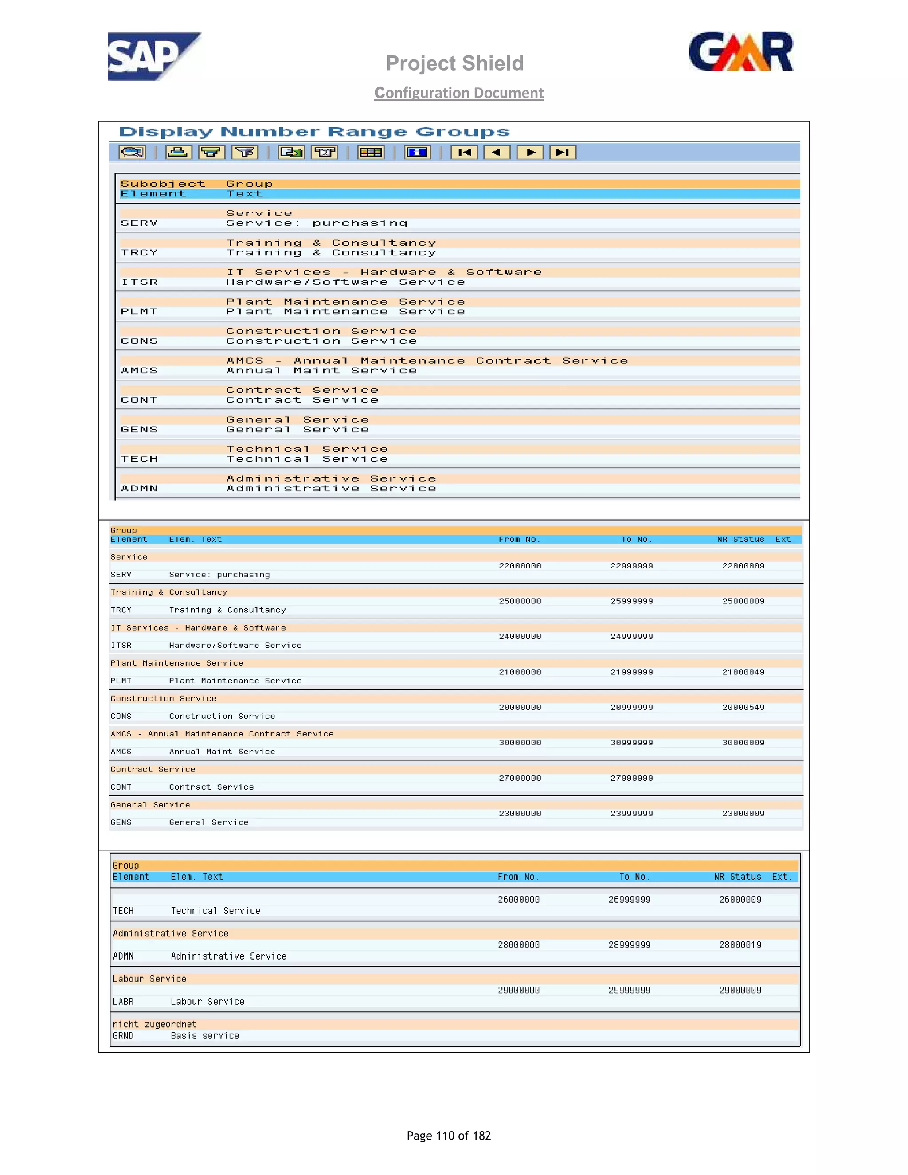This screenshot has width=908, height=1175.
Task: Jump to last page with the toolbar arrow
Action: tap(563, 152)
